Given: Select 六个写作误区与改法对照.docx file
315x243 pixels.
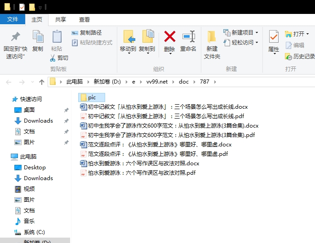Looking at the screenshot, I should click(x=140, y=163).
